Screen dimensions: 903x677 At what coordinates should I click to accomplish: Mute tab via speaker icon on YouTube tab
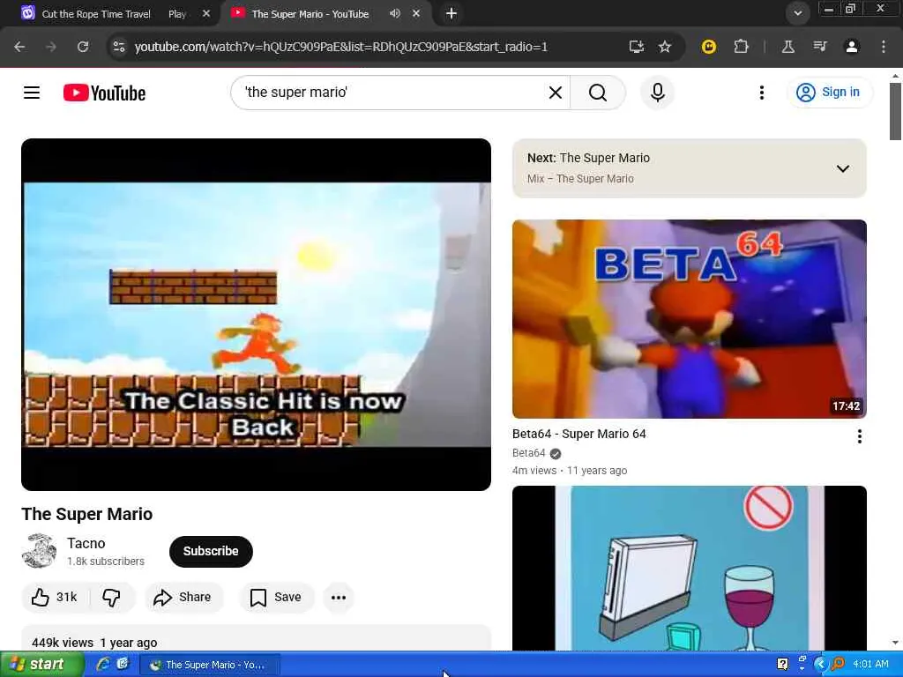(x=394, y=13)
